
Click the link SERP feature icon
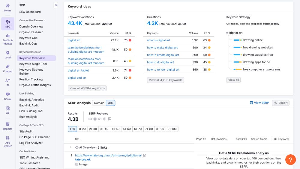(90, 119)
